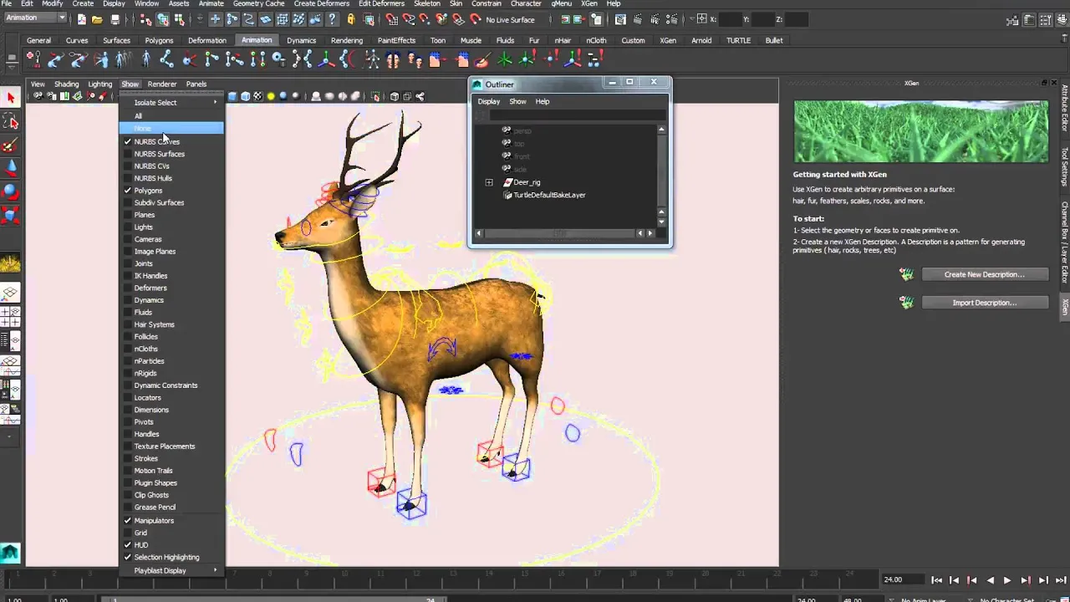Enable Grid display in Show menu

coord(140,533)
